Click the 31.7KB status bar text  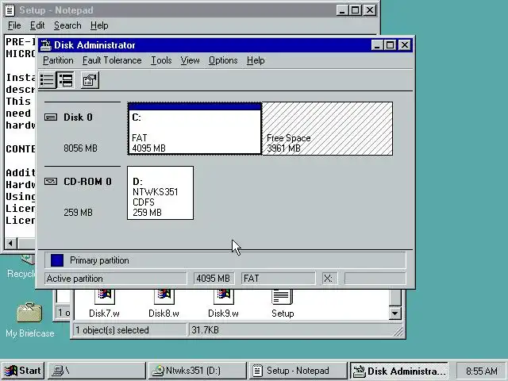205,330
